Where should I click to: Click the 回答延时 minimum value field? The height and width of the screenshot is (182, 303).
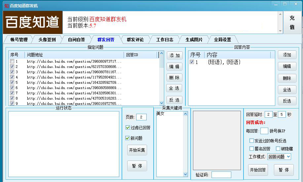coord(268,114)
